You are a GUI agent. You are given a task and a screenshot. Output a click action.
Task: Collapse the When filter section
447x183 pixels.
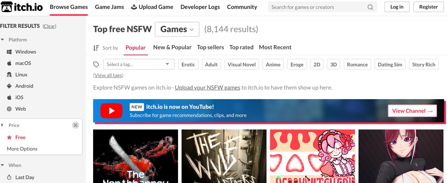[2, 165]
